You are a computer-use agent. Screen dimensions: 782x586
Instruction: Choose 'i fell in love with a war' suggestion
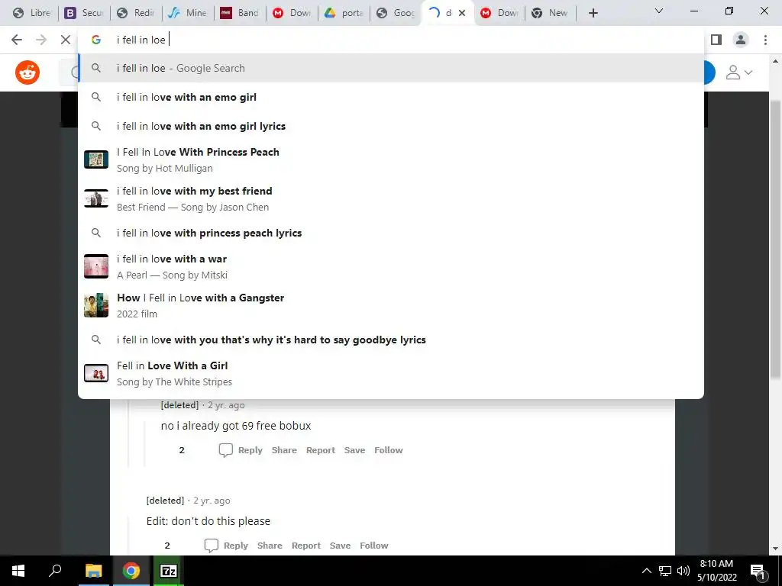pyautogui.click(x=391, y=266)
